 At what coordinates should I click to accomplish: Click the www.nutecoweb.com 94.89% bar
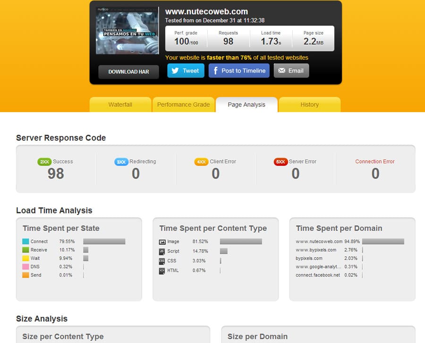[383, 241]
